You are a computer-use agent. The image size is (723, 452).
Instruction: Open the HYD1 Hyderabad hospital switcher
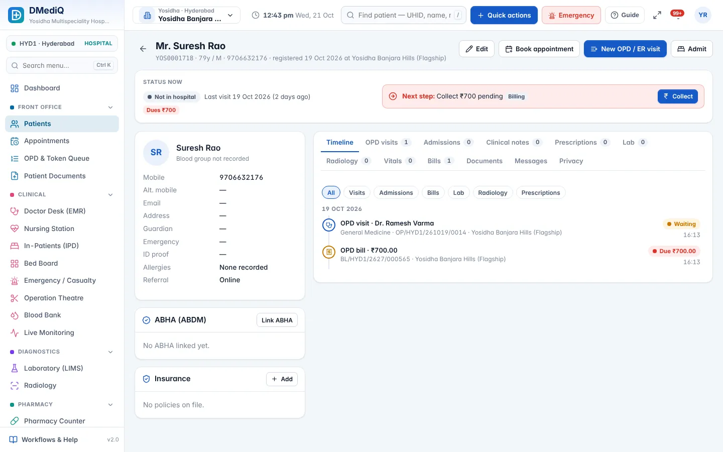(x=62, y=44)
